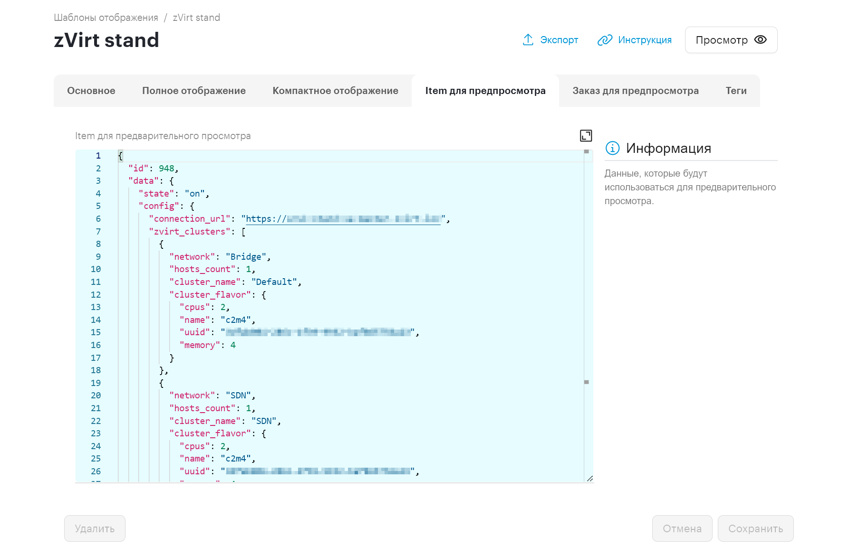Open the Заказ для предпросмотра tab
This screenshot has height=556, width=859.
coord(636,91)
